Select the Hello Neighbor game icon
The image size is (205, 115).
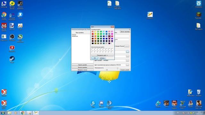174,104
